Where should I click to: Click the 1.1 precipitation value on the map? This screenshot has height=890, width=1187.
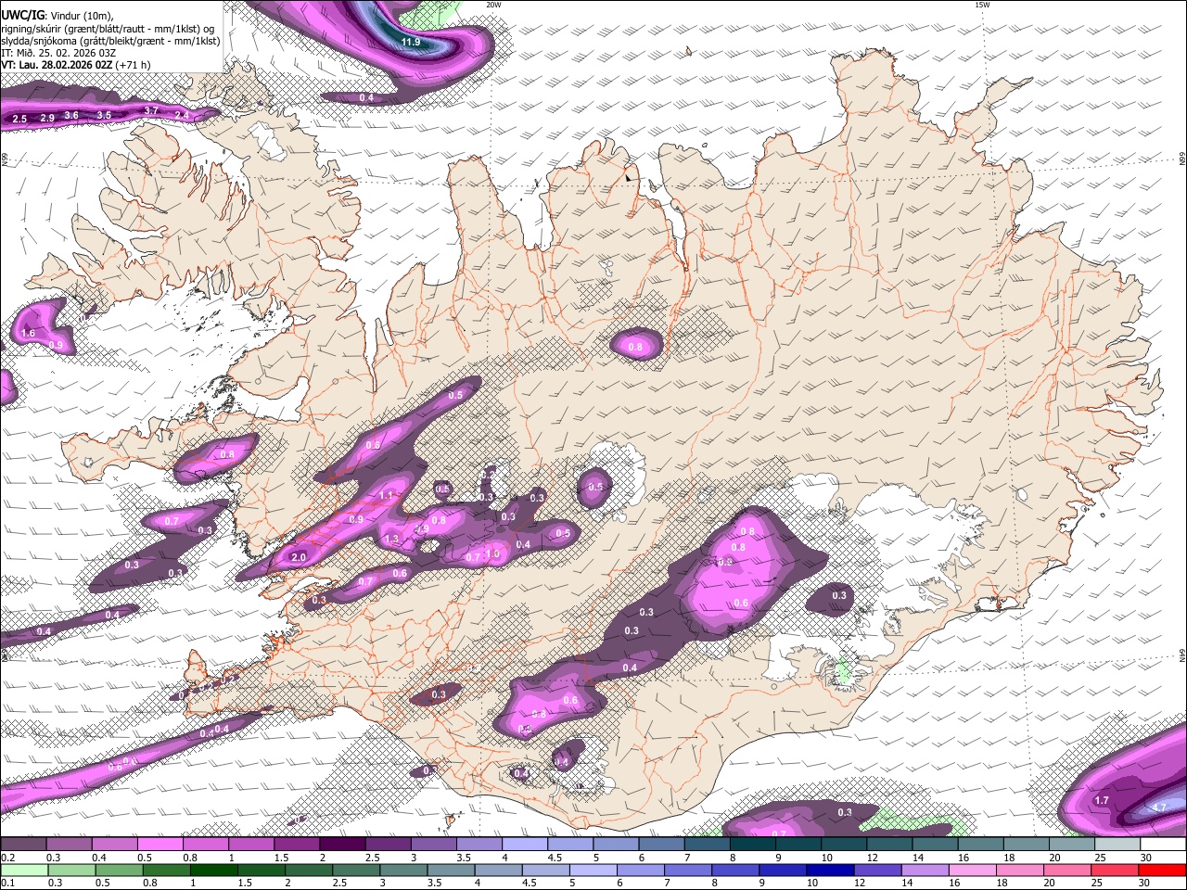point(386,496)
